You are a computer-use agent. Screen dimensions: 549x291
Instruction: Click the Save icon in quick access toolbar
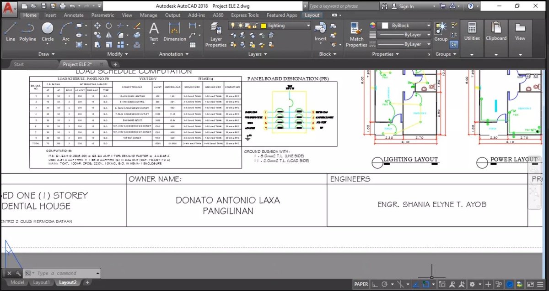point(43,6)
